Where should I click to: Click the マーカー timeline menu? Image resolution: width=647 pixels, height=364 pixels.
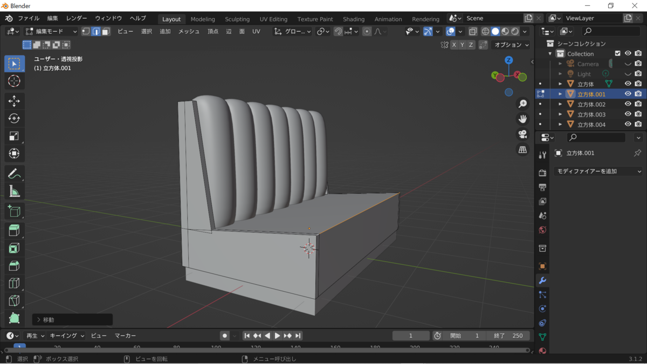pos(125,335)
